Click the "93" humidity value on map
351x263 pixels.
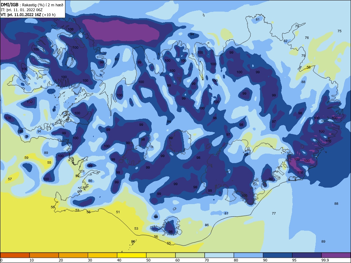pos(117,59)
